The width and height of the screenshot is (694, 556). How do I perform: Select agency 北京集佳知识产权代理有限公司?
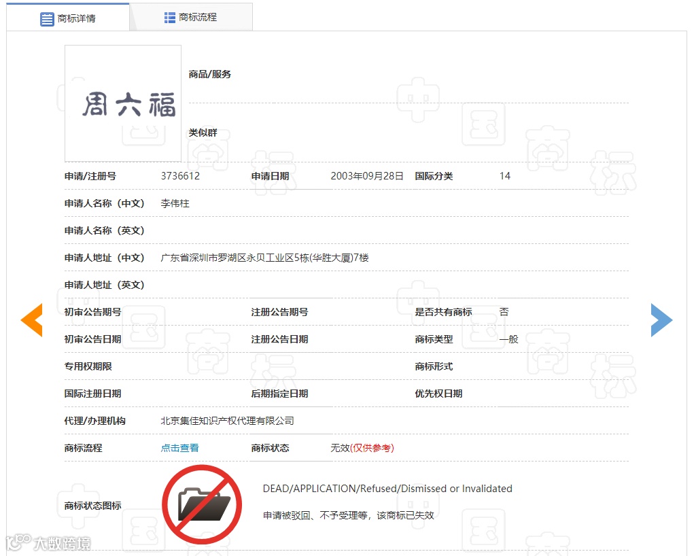click(227, 421)
